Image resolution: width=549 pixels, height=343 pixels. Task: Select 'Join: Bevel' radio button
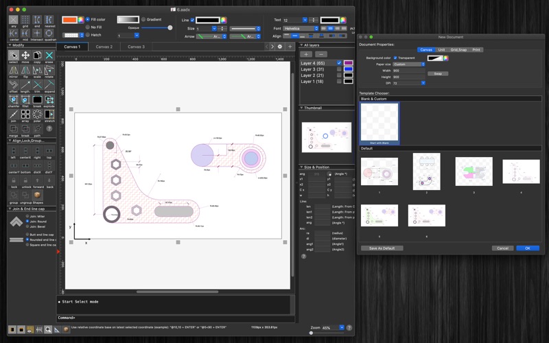(x=27, y=226)
